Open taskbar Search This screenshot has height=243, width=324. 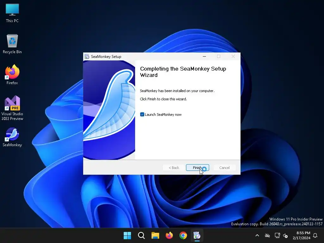(141, 235)
